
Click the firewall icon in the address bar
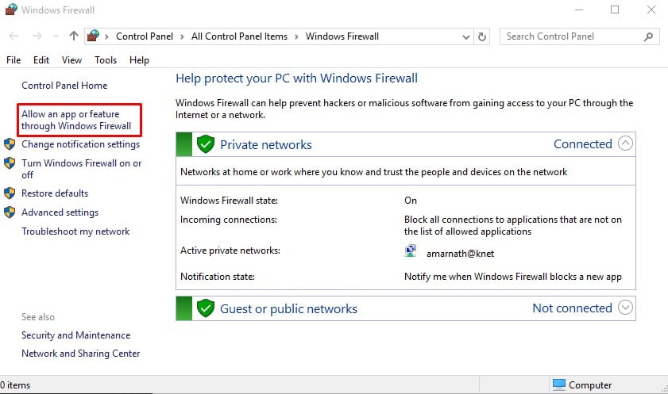coord(93,36)
